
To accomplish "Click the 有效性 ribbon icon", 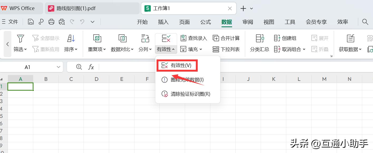I will [166, 39].
